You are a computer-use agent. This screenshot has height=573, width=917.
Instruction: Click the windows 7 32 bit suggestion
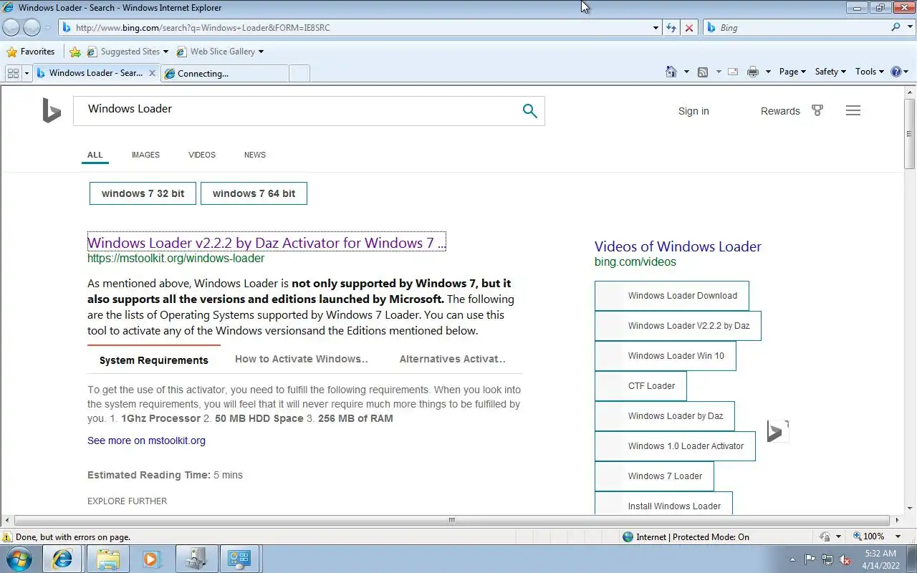coord(143,193)
